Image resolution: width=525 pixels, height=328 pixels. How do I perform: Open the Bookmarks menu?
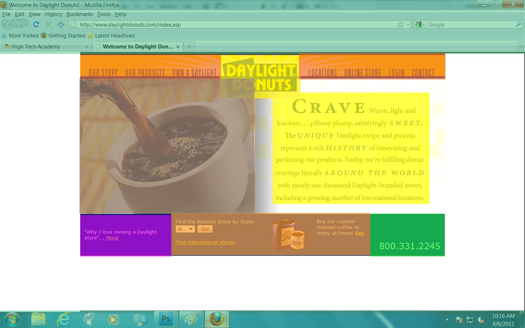click(x=79, y=14)
